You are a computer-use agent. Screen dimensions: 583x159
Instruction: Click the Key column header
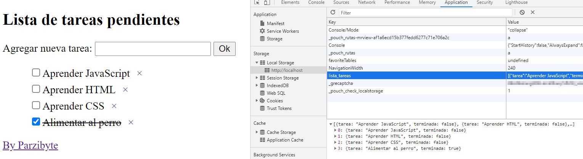(x=416, y=22)
